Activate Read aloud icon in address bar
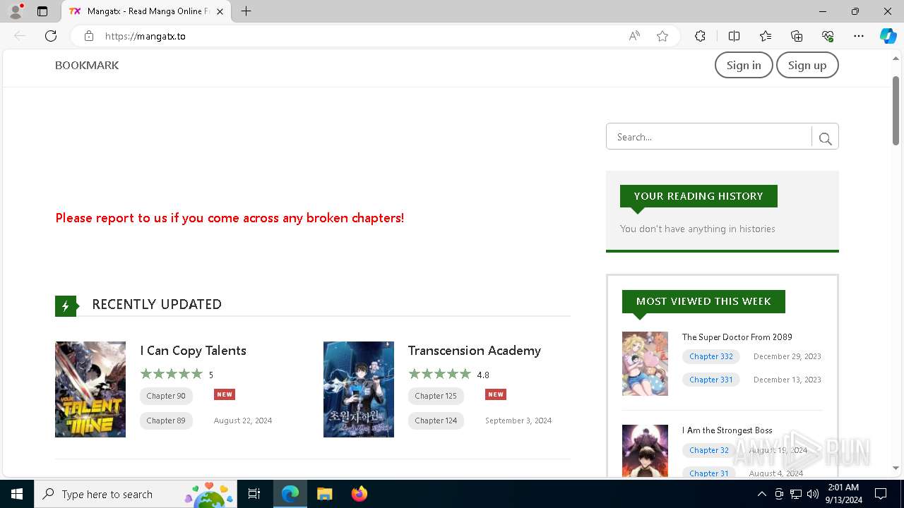This screenshot has height=508, width=904. point(634,36)
